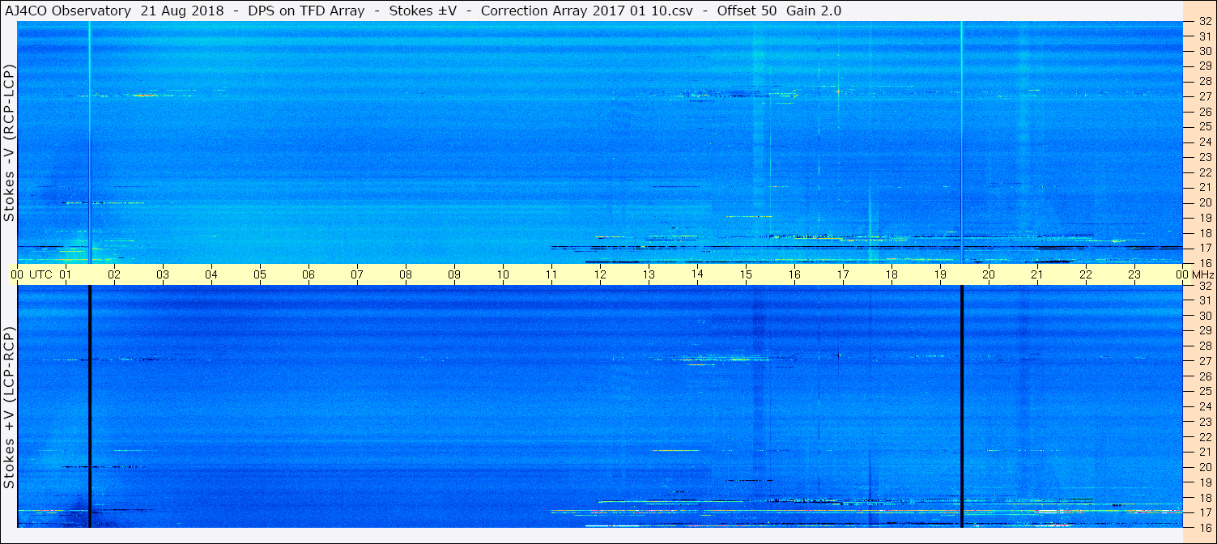Click the "Offset 50" header value
The image size is (1217, 544).
pos(746,11)
